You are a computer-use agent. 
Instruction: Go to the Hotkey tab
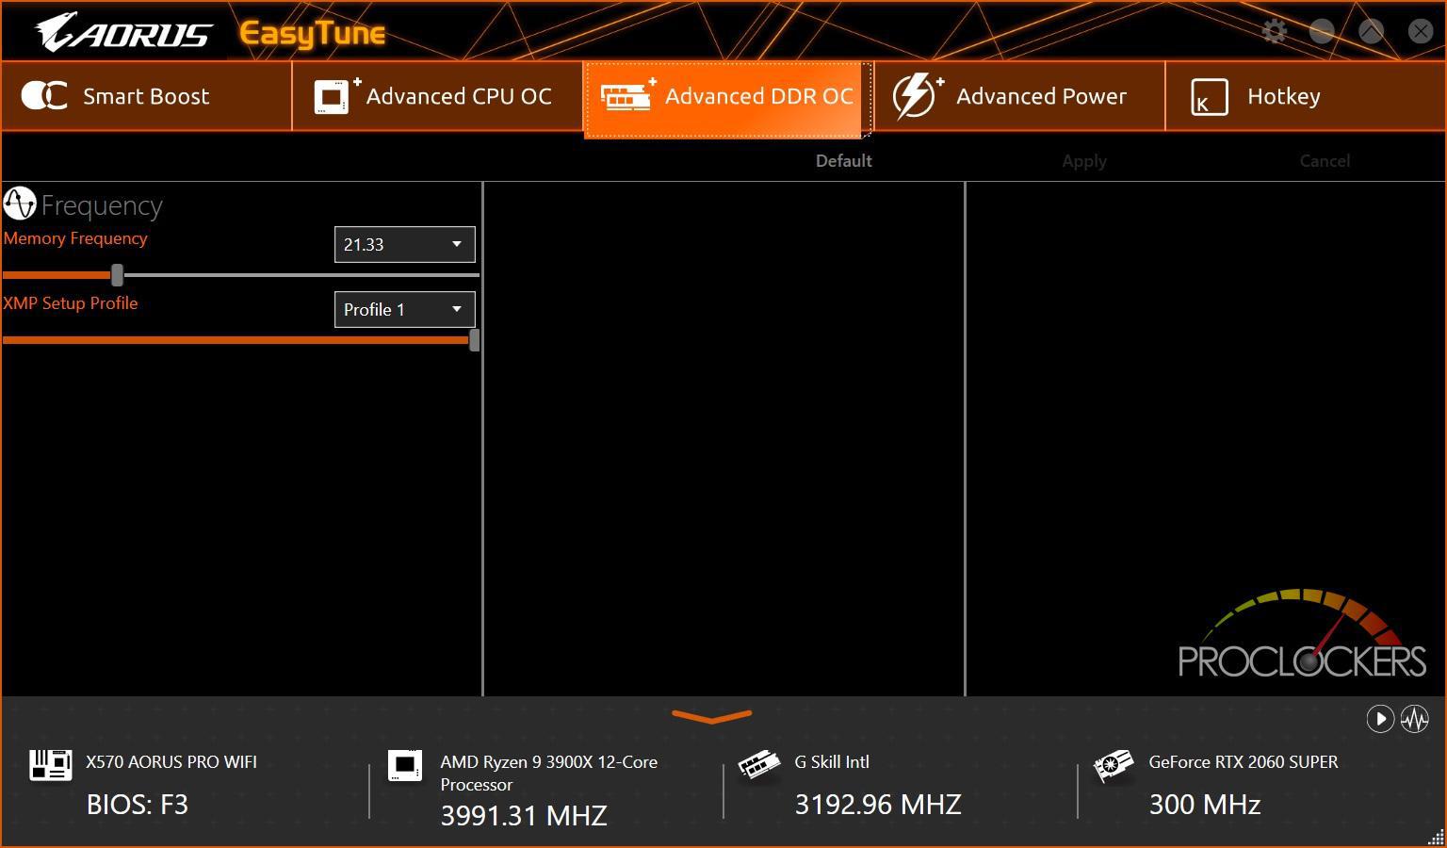click(1305, 96)
